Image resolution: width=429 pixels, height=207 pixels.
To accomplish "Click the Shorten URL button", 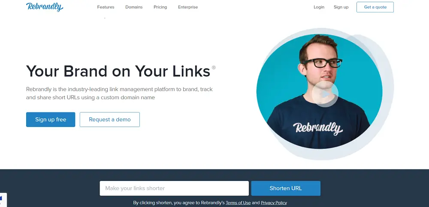I will pyautogui.click(x=286, y=188).
